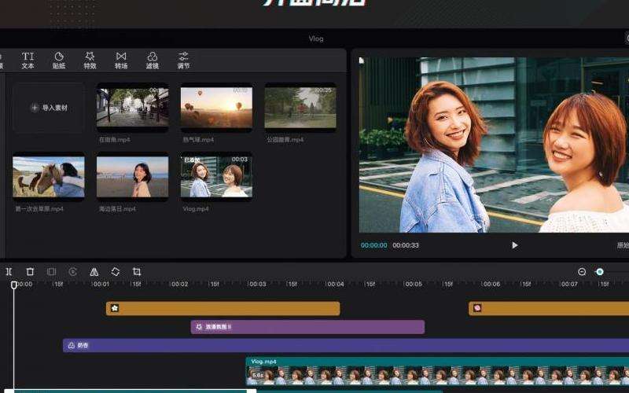Select the hot air balloon video thumbnail
The width and height of the screenshot is (629, 393).
pyautogui.click(x=217, y=108)
